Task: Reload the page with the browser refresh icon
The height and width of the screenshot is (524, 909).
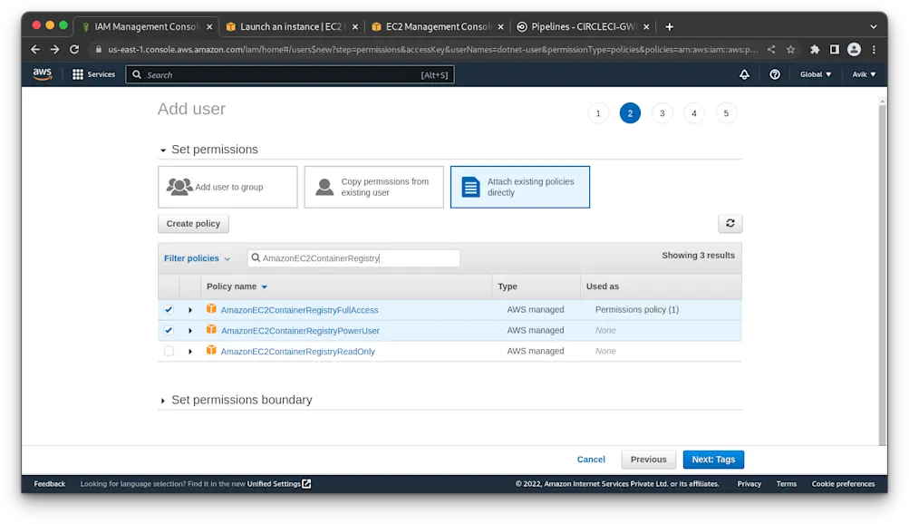Action: [74, 49]
